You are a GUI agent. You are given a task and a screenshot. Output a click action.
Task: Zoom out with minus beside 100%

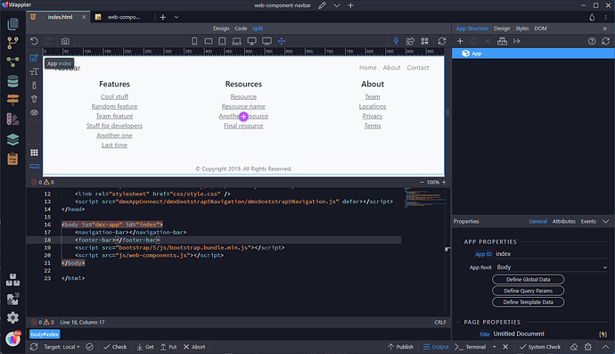click(422, 182)
